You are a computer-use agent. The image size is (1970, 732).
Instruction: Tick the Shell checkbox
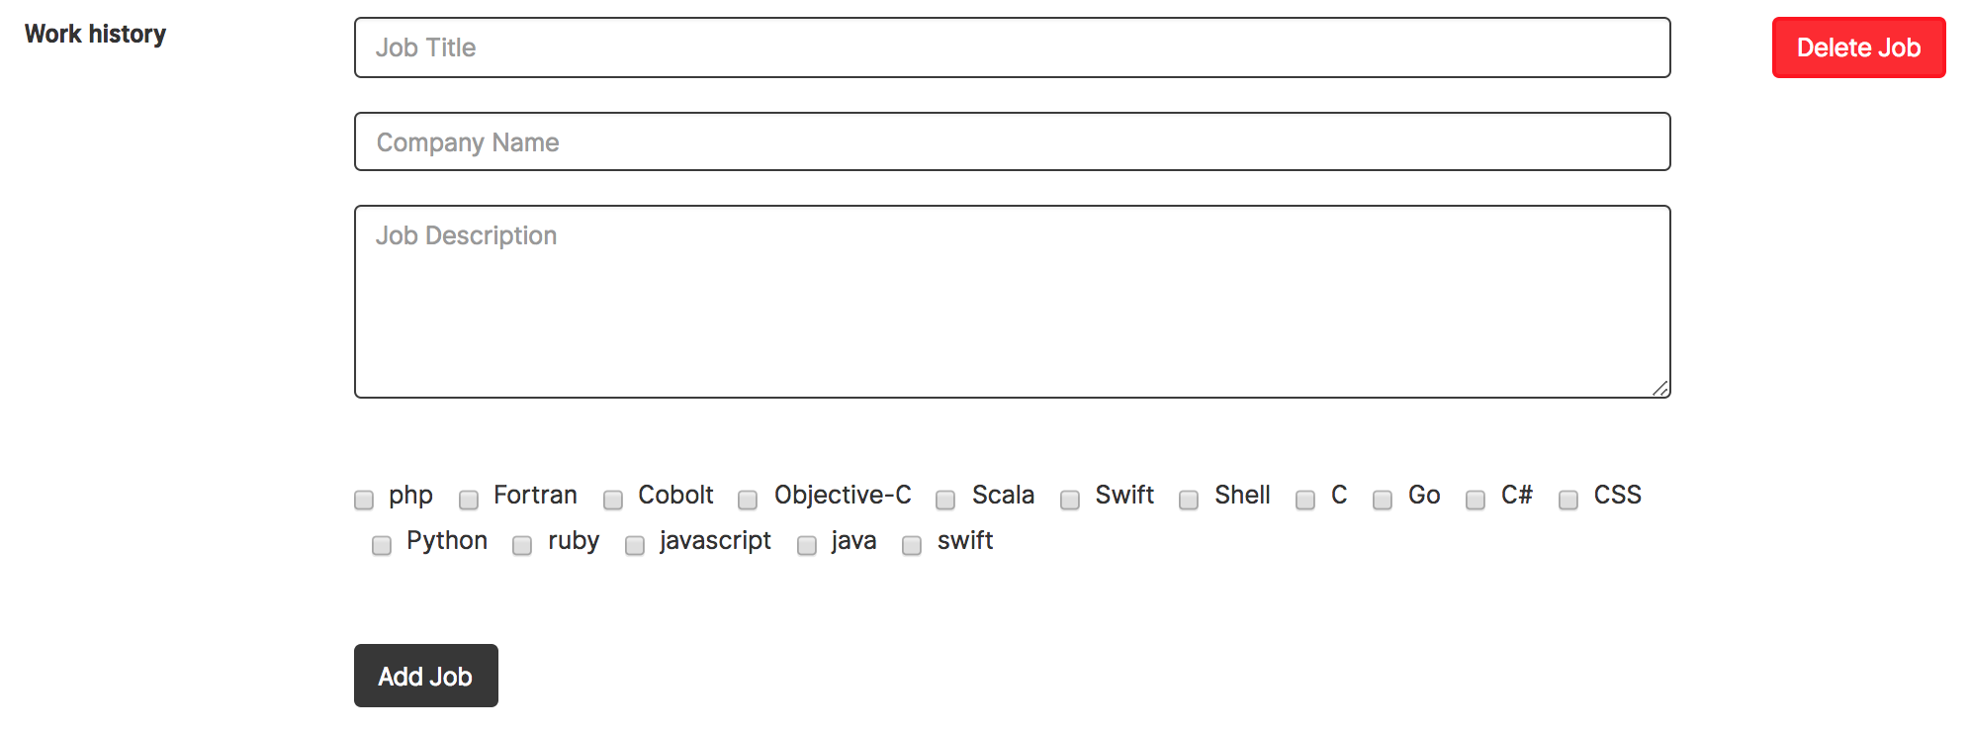1189,500
